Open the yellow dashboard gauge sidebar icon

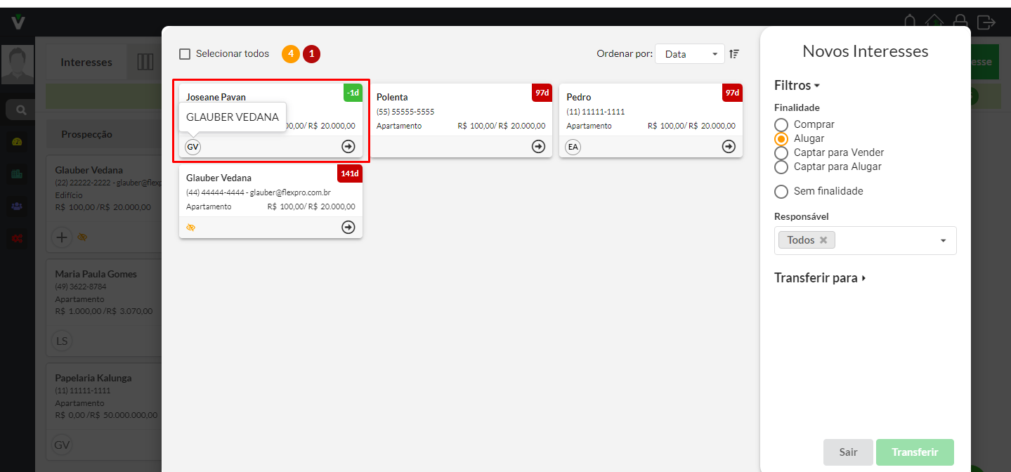click(18, 142)
